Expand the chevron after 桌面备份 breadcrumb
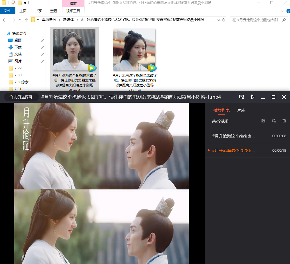290x264 pixels. (60, 20)
